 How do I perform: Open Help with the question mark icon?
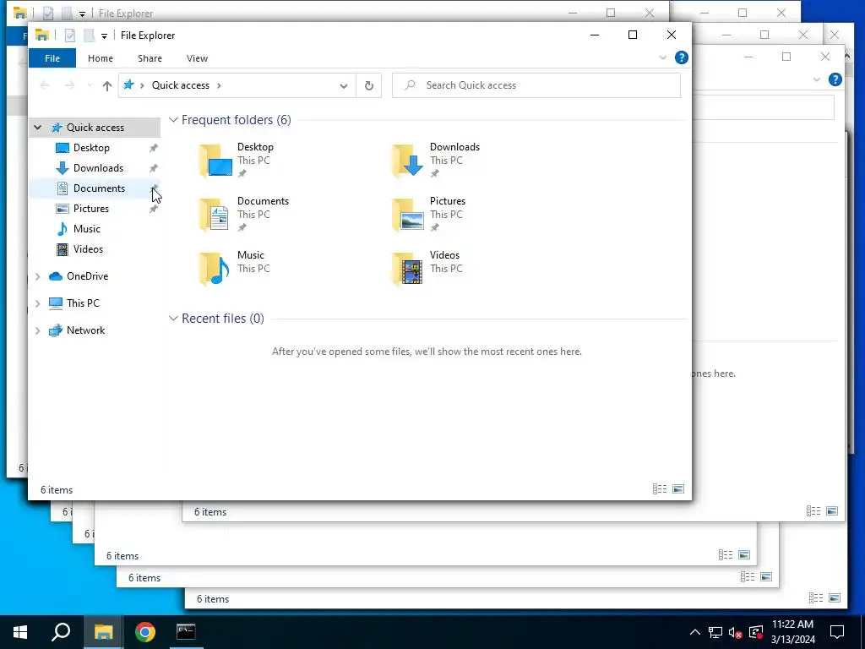(682, 57)
